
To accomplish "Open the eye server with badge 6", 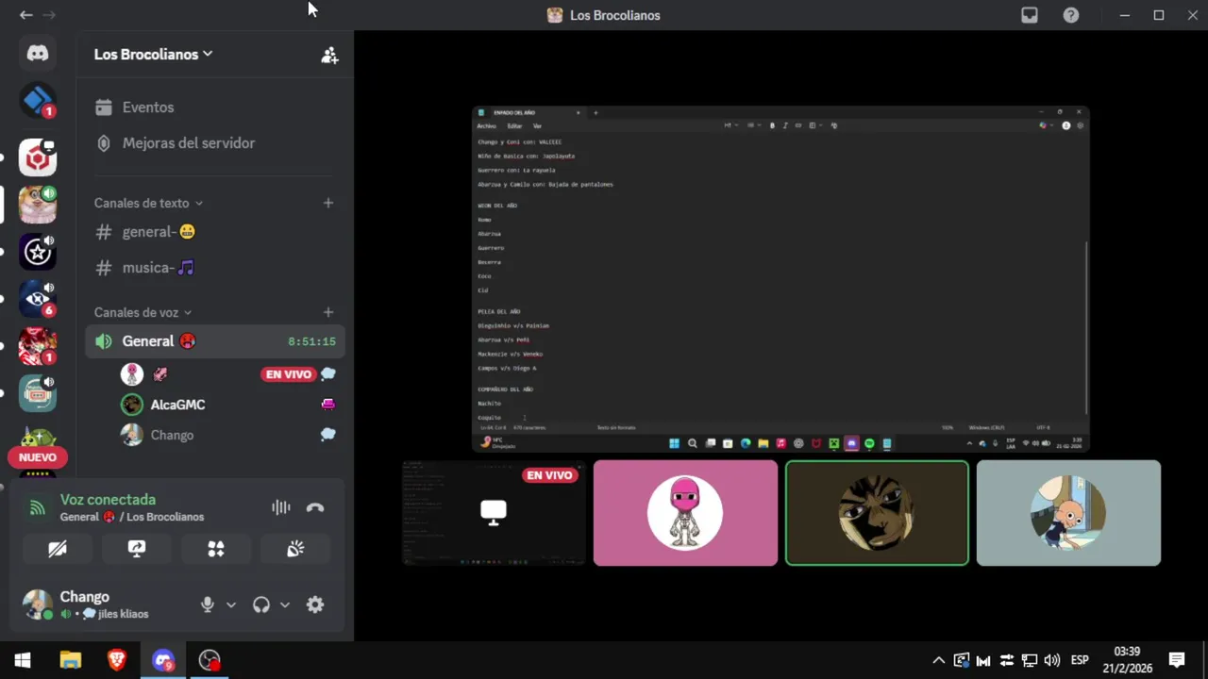I will tap(38, 299).
